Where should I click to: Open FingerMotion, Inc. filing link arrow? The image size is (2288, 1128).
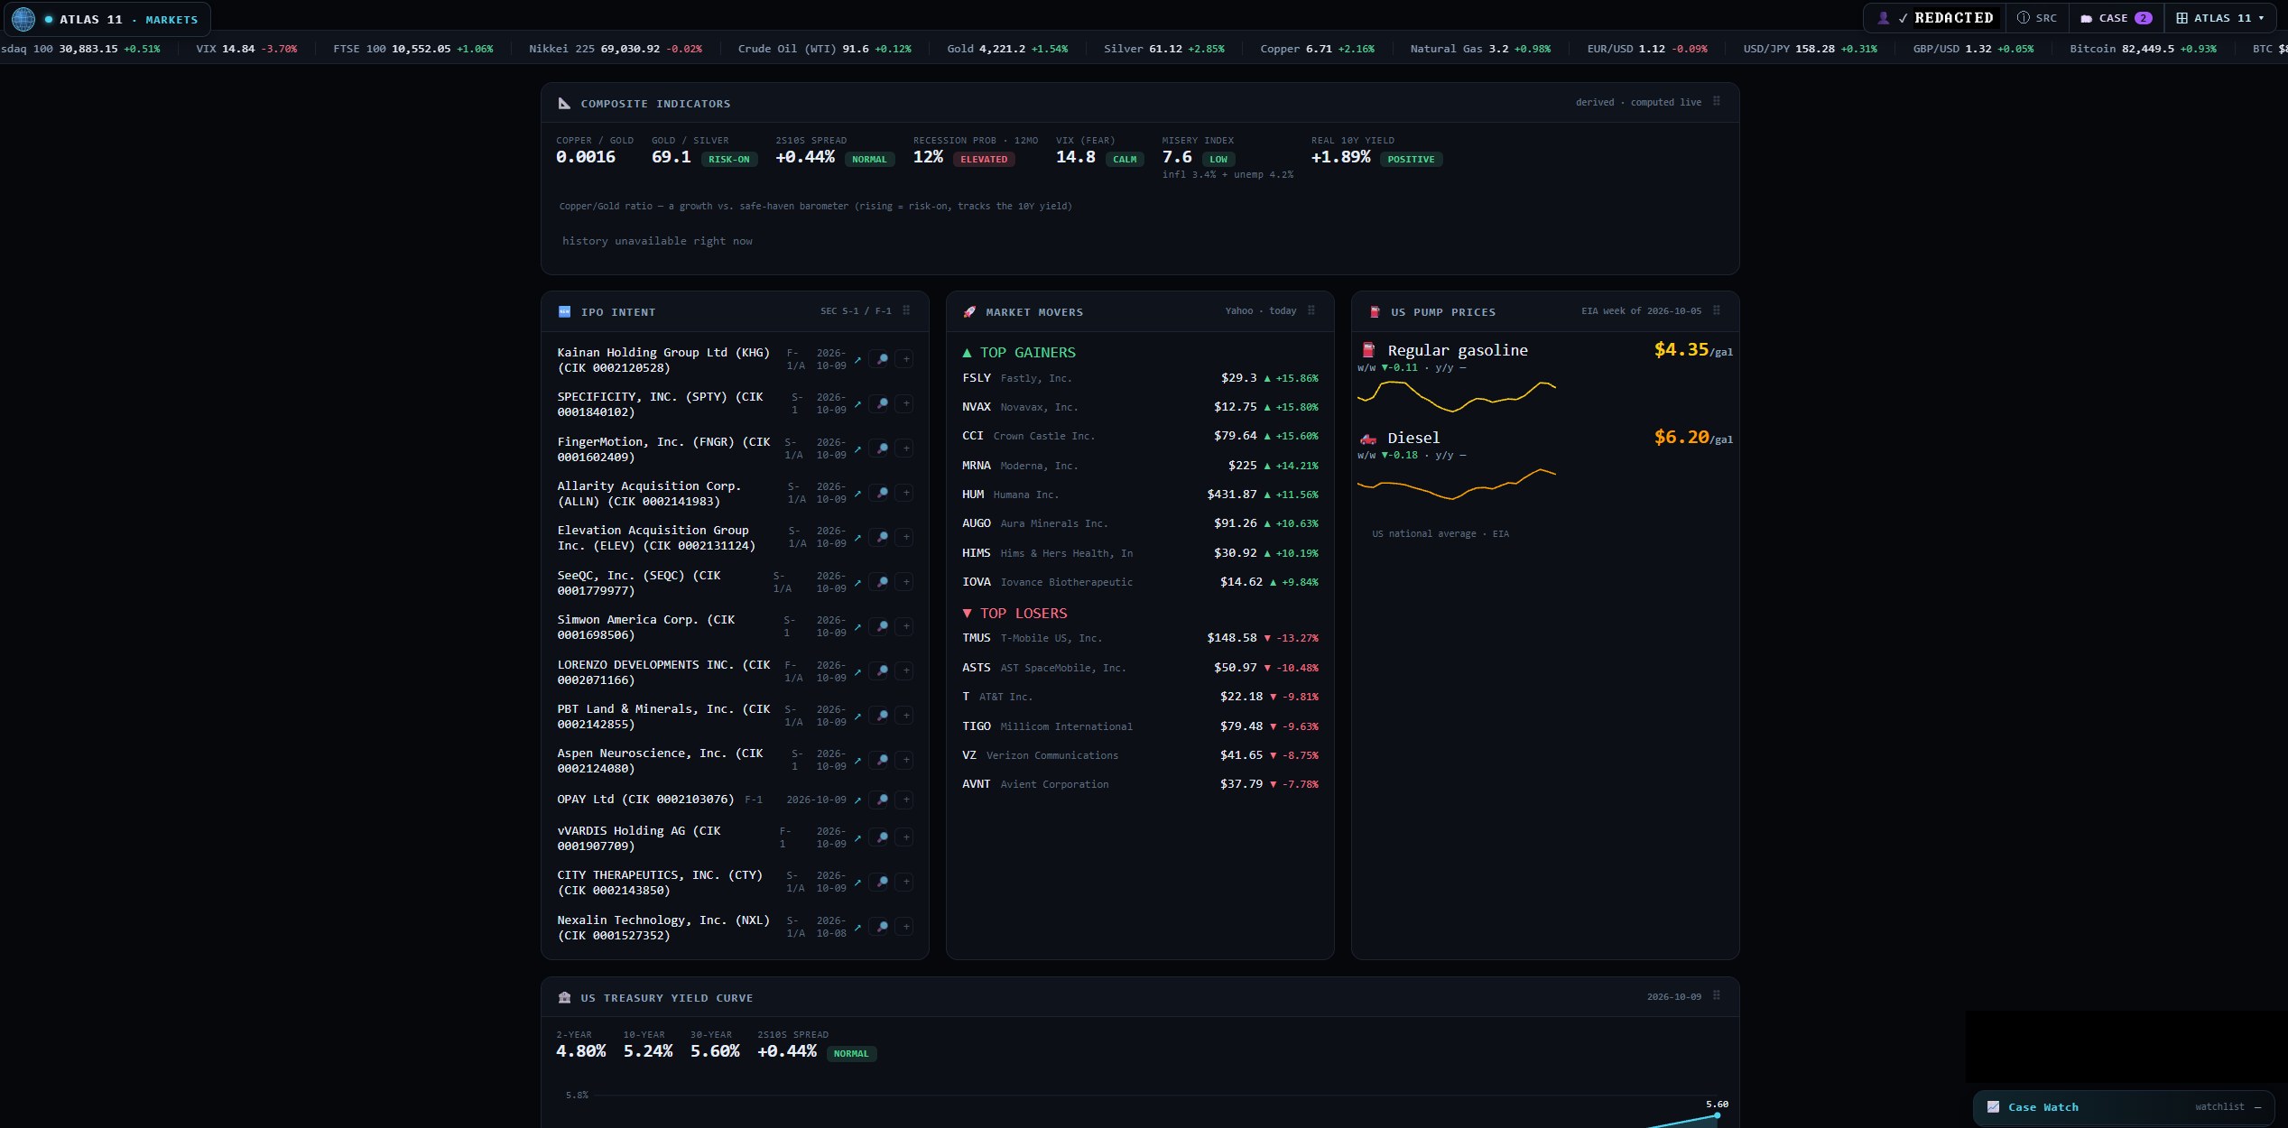[x=857, y=448]
